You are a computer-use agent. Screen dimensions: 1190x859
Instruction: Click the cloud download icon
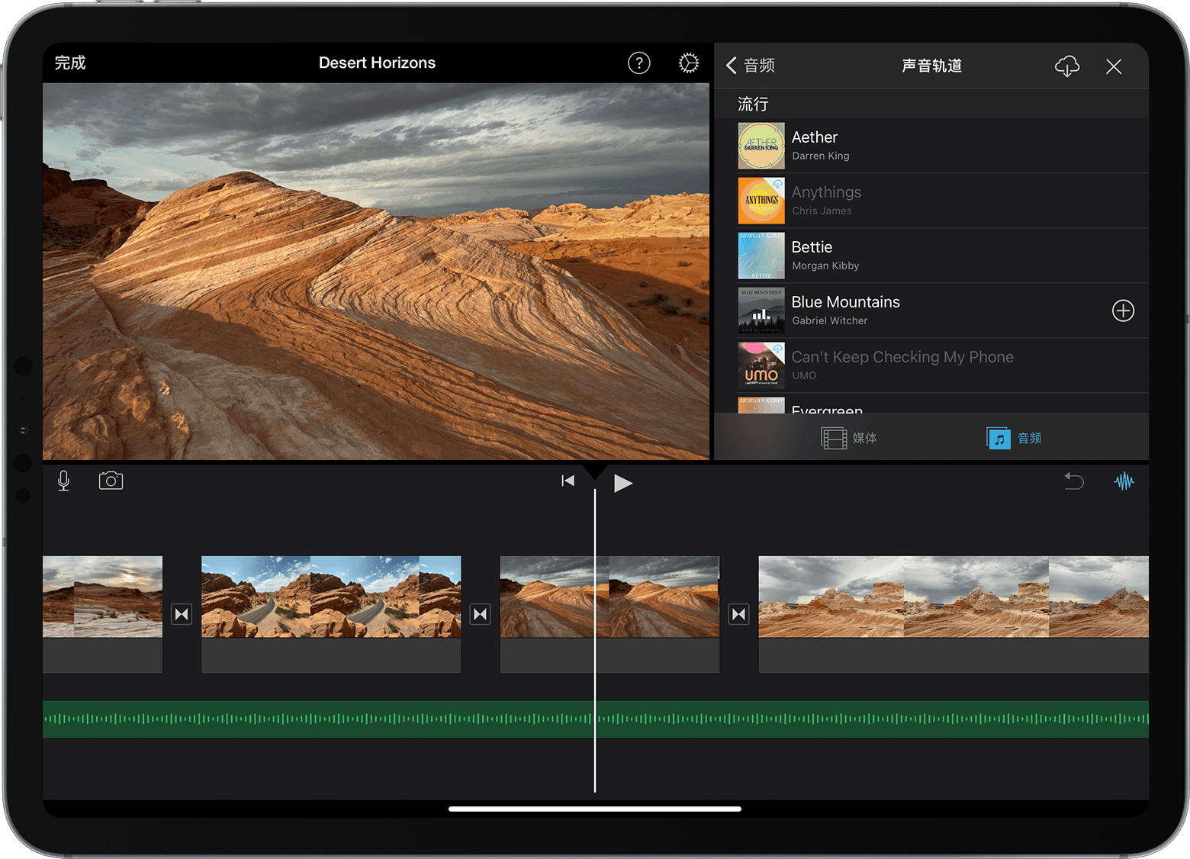1066,66
